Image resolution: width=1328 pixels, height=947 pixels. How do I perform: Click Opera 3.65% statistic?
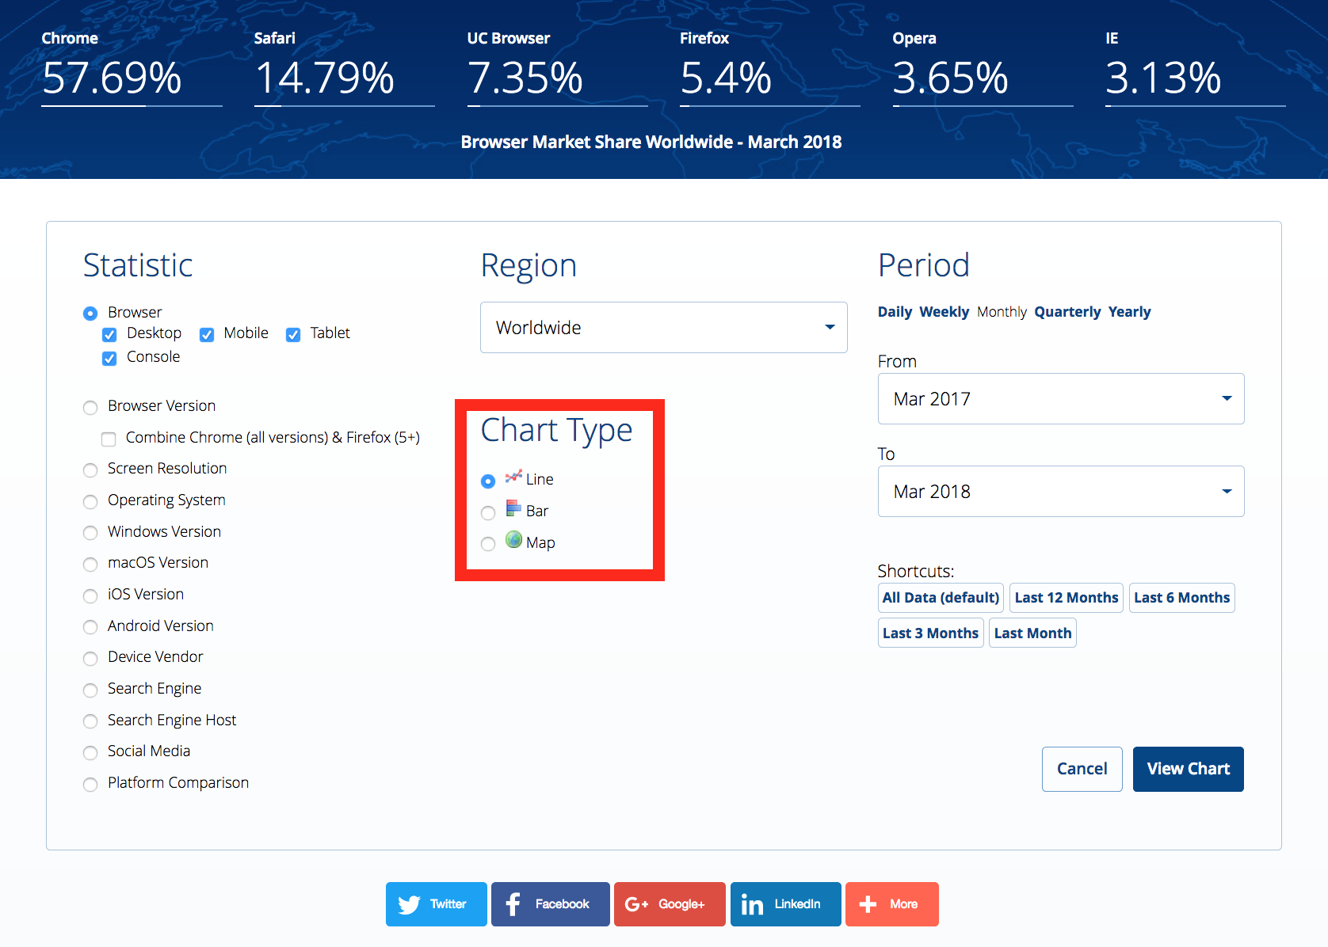(983, 67)
